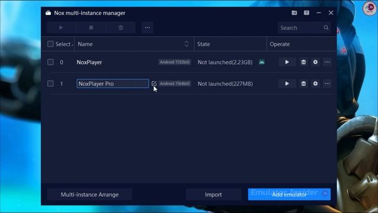378x213 pixels.
Task: Tick the Select all checkbox
Action: tap(50, 44)
